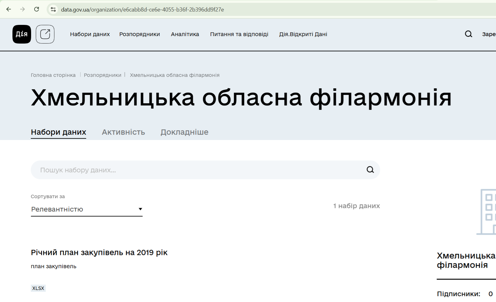Screen dimensions: 496x302
Task: Open dataset Річний план закупівель на 2019 рік
Action: 99,253
